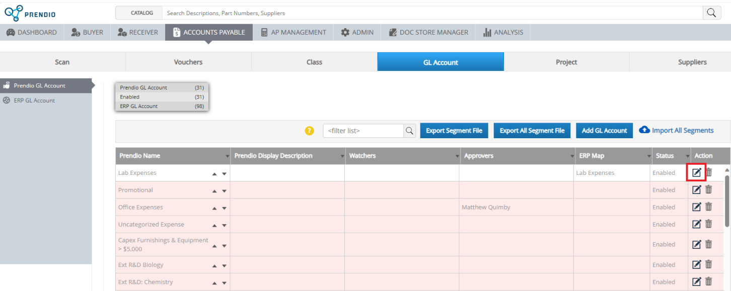731x291 pixels.
Task: Click the Add GL Account button
Action: pyautogui.click(x=604, y=130)
